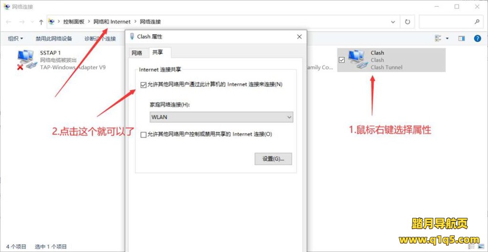Click the Clash 属性 dialog title icon
Screen dimensions: 488x252
tap(132, 37)
